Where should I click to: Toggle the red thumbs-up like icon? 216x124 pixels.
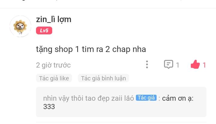tap(195, 64)
